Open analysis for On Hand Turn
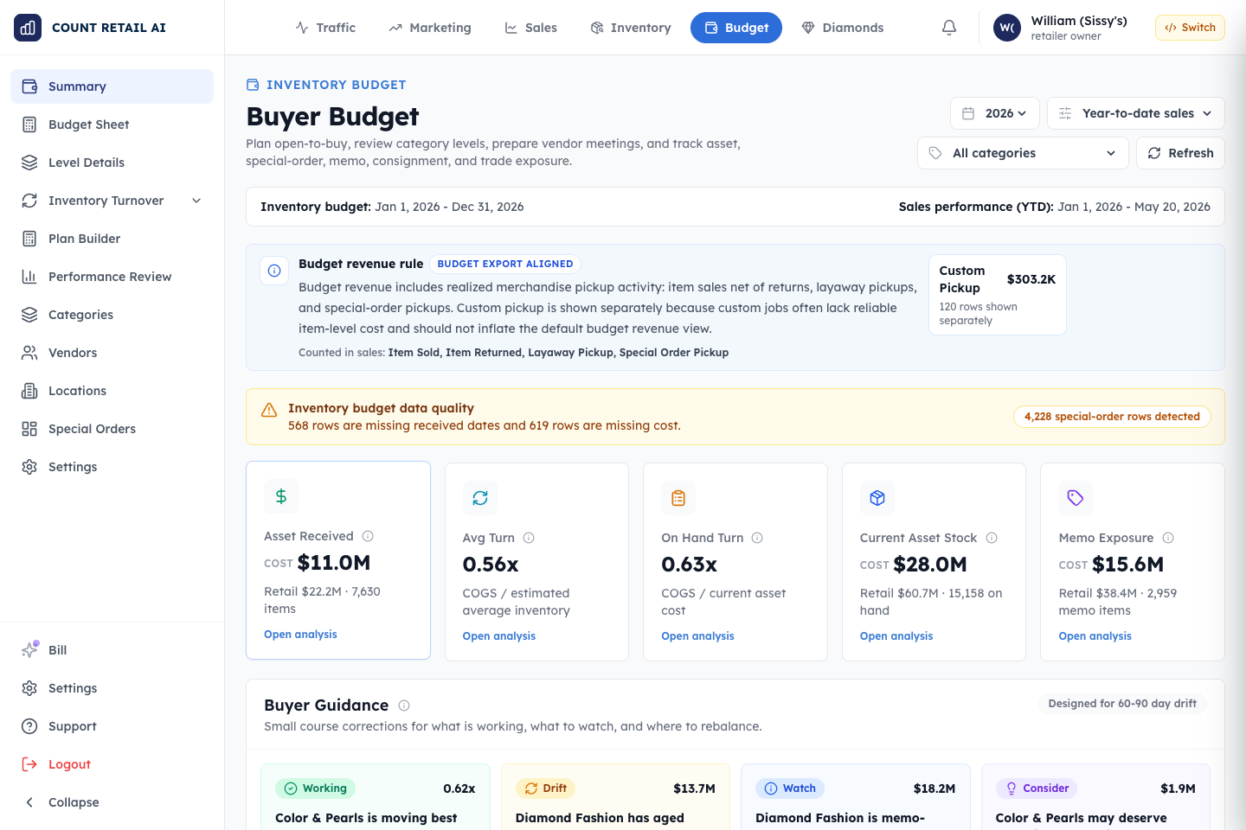Viewport: 1246px width, 830px height. point(697,636)
